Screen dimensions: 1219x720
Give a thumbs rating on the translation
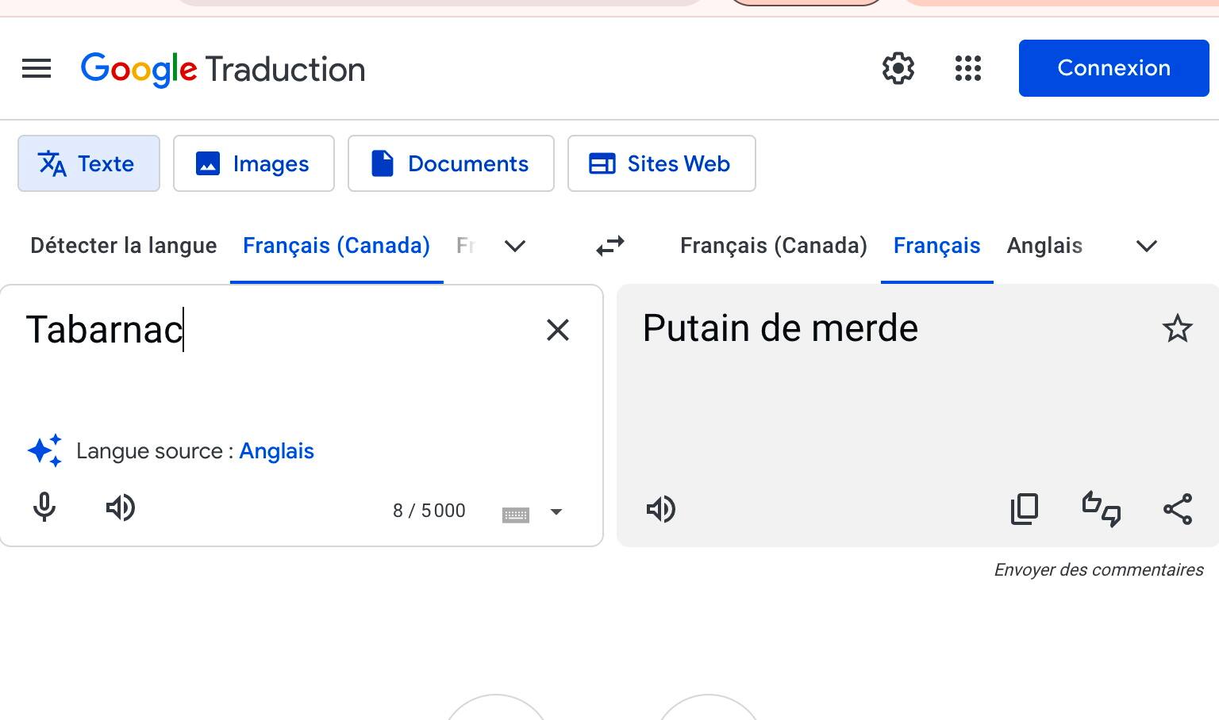(x=1102, y=510)
